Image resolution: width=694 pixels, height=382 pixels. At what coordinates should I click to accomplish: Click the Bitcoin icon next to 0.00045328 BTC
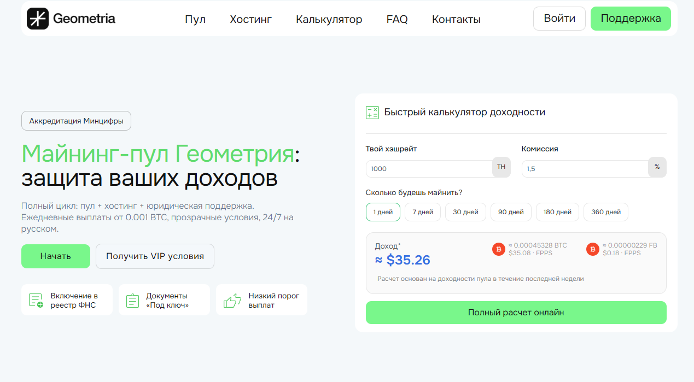pyautogui.click(x=498, y=250)
